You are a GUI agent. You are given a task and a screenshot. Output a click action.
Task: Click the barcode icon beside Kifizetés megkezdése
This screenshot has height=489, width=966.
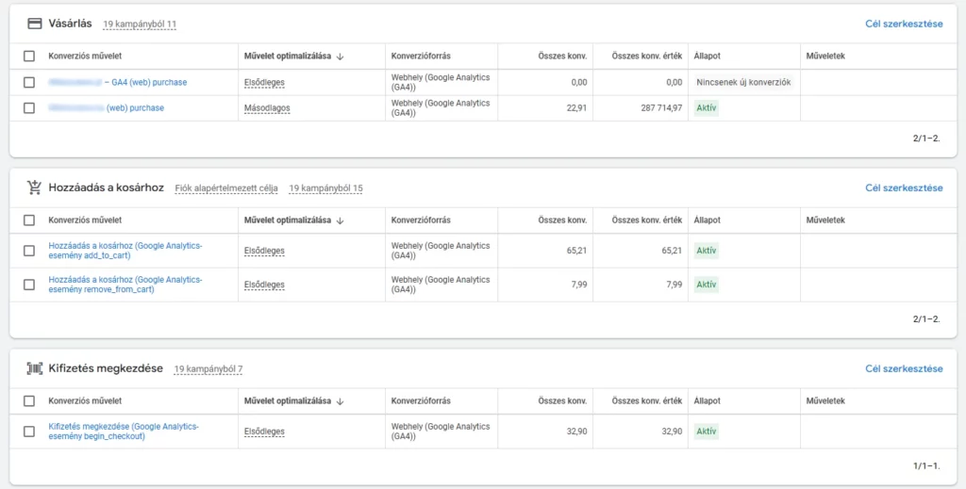coord(35,368)
